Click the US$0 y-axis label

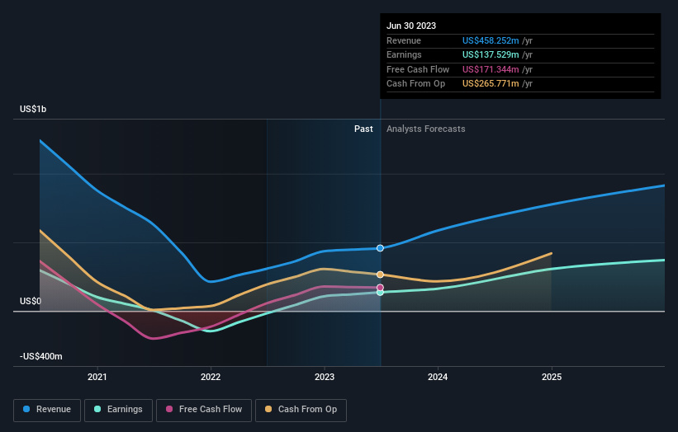tap(31, 301)
